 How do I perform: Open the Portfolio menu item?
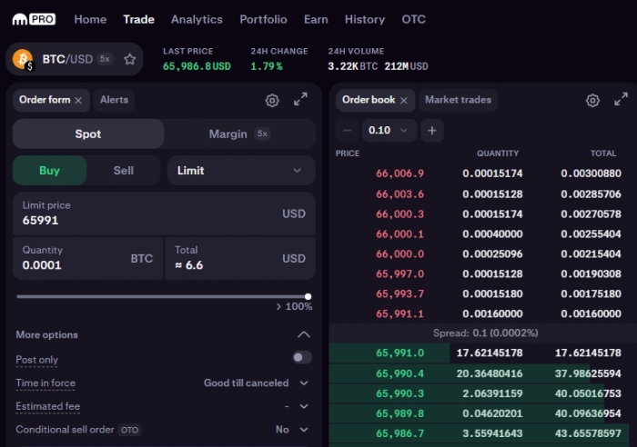coord(263,19)
